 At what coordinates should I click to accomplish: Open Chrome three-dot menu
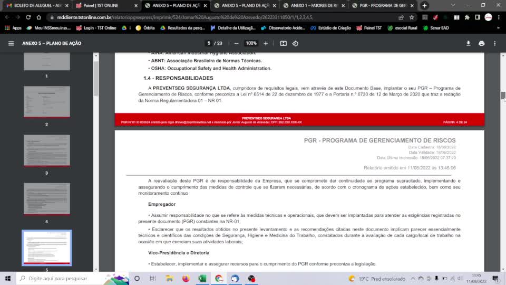pos(499,17)
